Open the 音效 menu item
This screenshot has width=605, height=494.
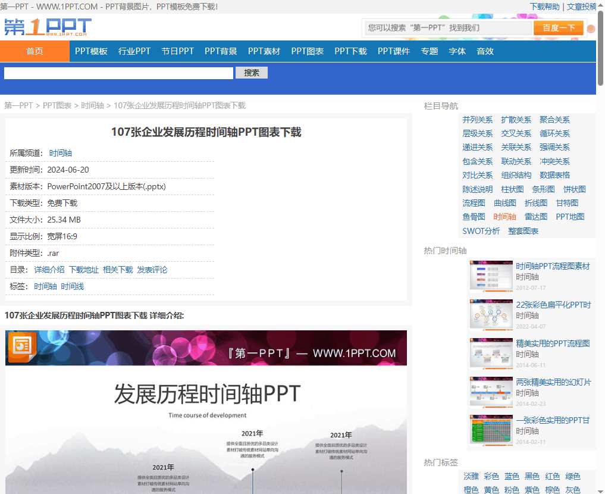point(485,51)
